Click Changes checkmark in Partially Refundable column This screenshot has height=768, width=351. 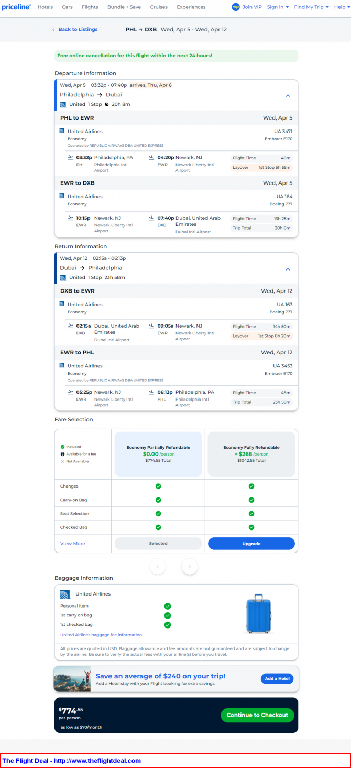point(158,486)
